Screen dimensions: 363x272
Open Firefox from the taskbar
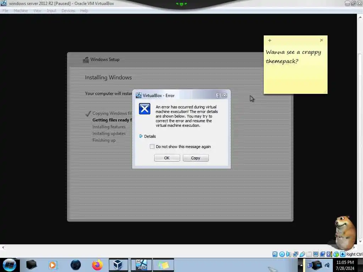tap(97, 265)
